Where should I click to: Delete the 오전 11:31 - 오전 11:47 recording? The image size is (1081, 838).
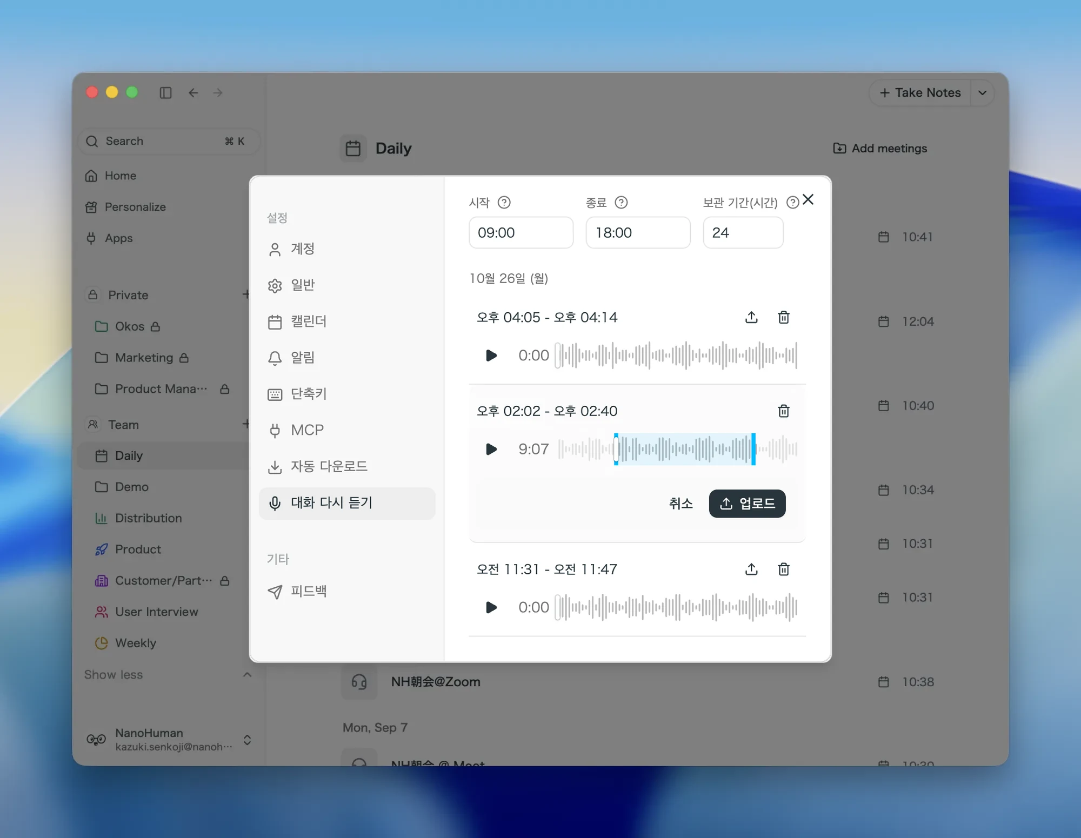(x=784, y=569)
